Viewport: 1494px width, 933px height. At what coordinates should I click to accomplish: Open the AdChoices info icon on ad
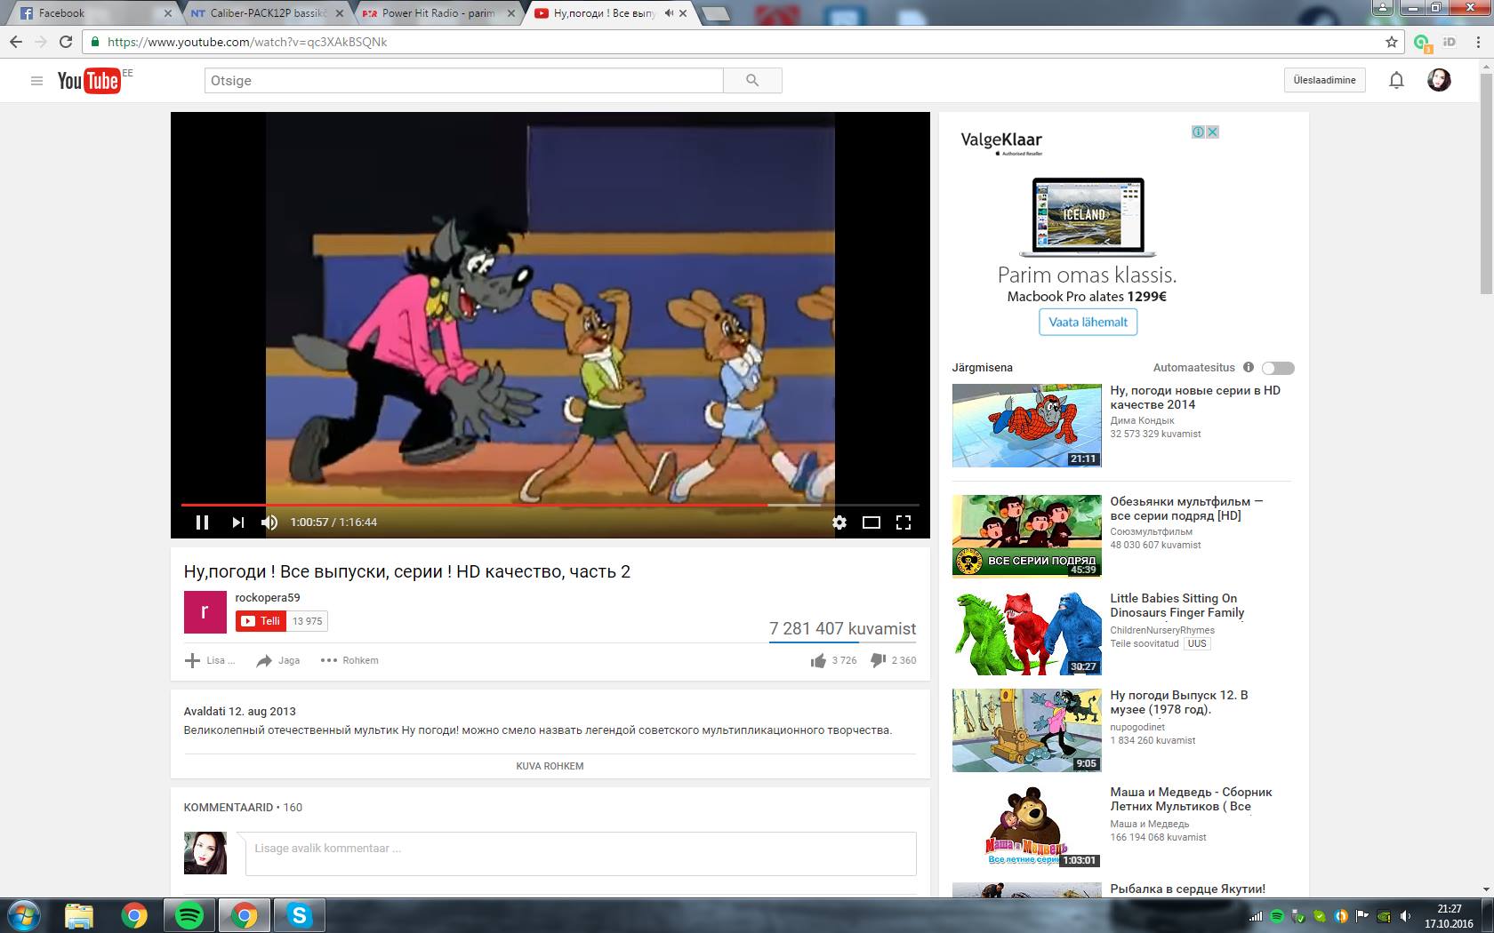1199,132
